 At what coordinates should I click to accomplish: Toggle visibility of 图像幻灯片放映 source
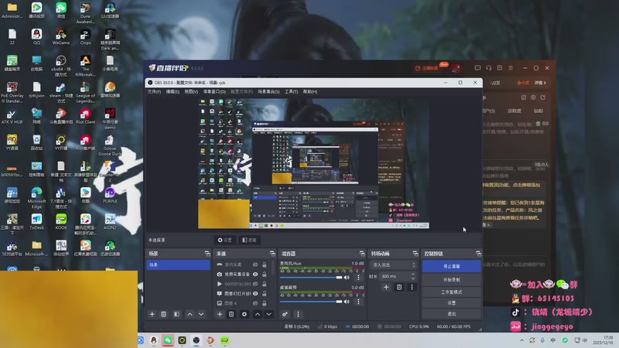pyautogui.click(x=255, y=294)
